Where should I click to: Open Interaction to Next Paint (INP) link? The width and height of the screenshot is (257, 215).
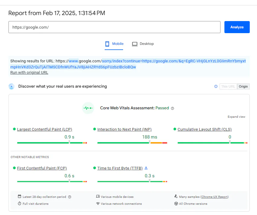coord(124,129)
